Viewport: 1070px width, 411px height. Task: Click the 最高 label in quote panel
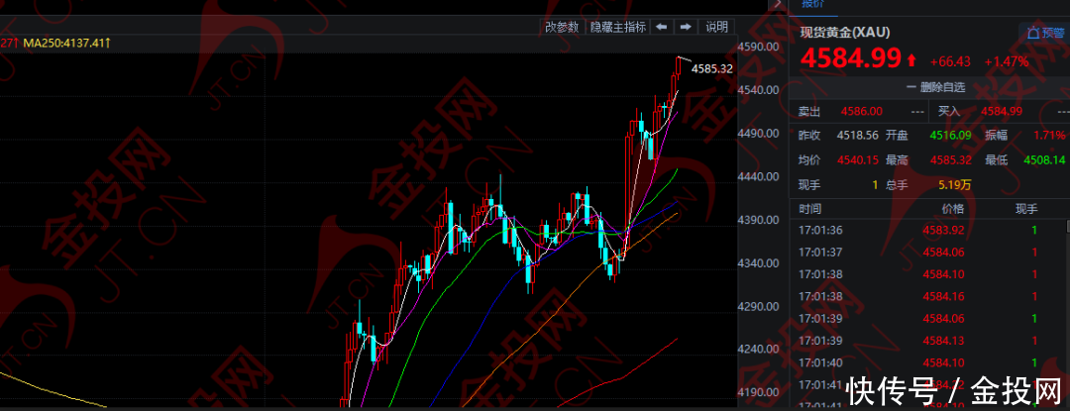click(898, 160)
